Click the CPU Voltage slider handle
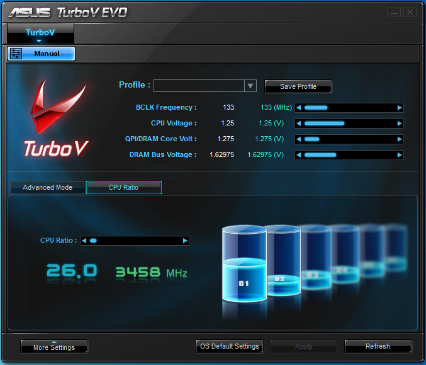The image size is (426, 365). pyautogui.click(x=325, y=124)
